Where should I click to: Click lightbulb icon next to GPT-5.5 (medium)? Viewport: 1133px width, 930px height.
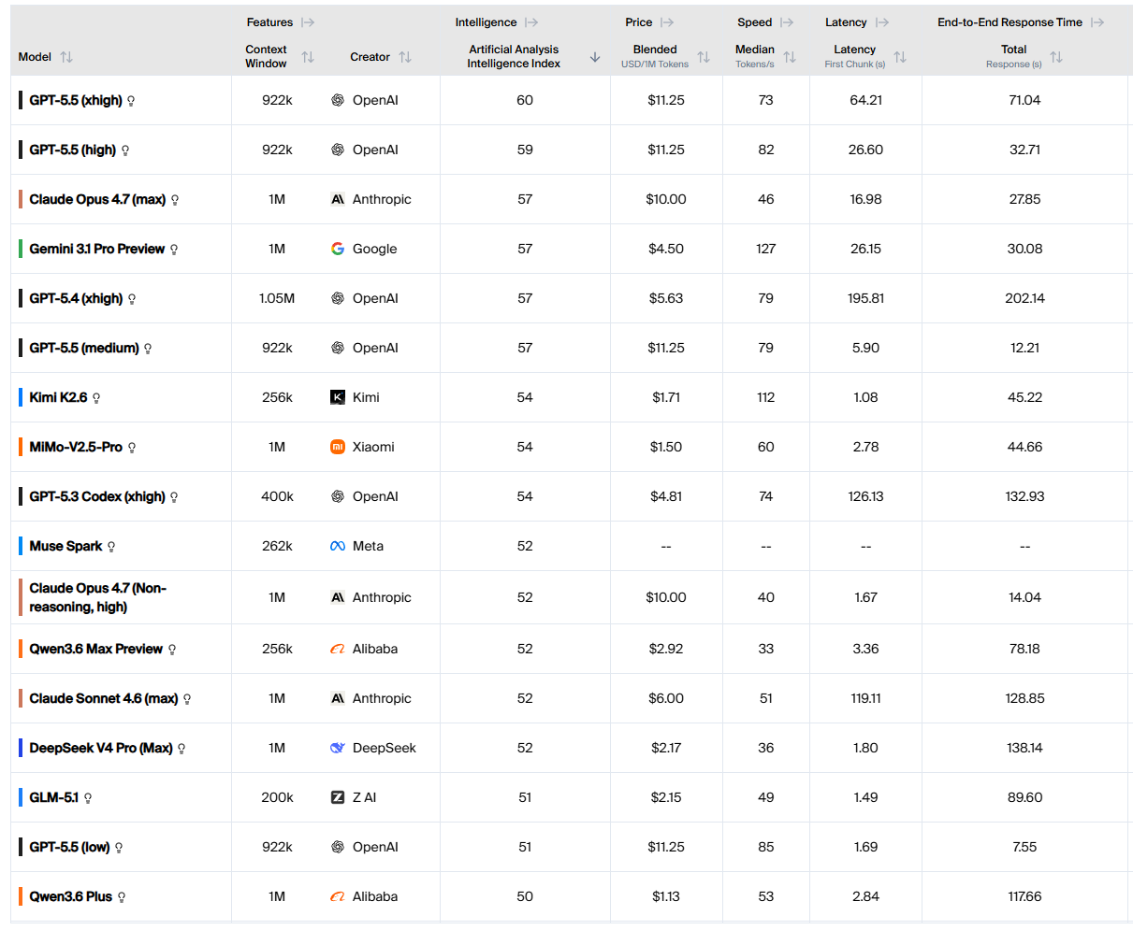pos(148,349)
